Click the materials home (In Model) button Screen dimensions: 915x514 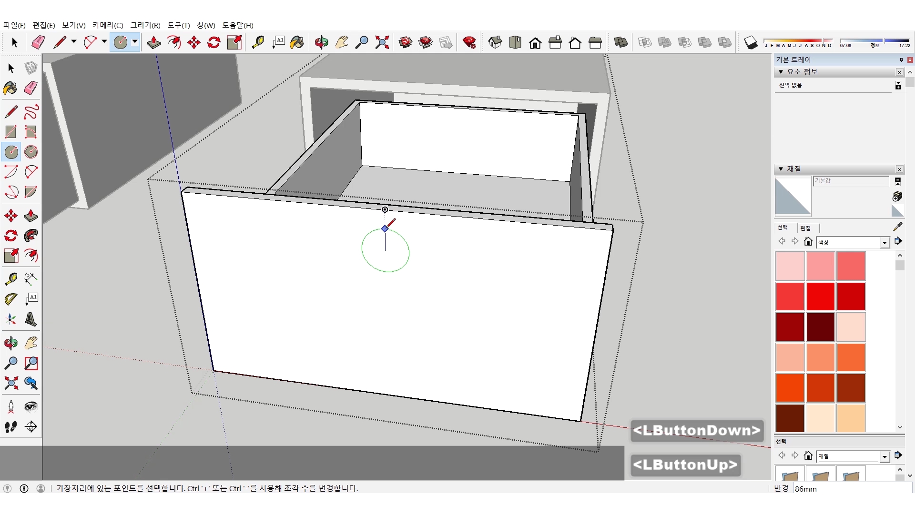(808, 241)
